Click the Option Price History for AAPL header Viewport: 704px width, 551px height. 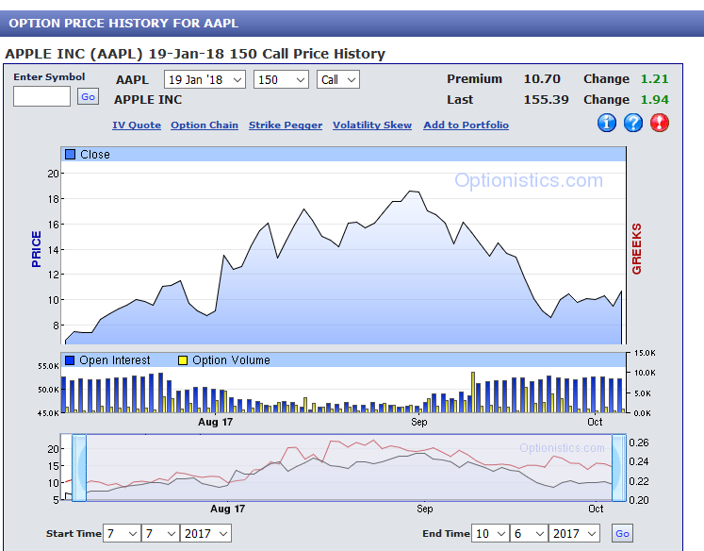coord(123,24)
